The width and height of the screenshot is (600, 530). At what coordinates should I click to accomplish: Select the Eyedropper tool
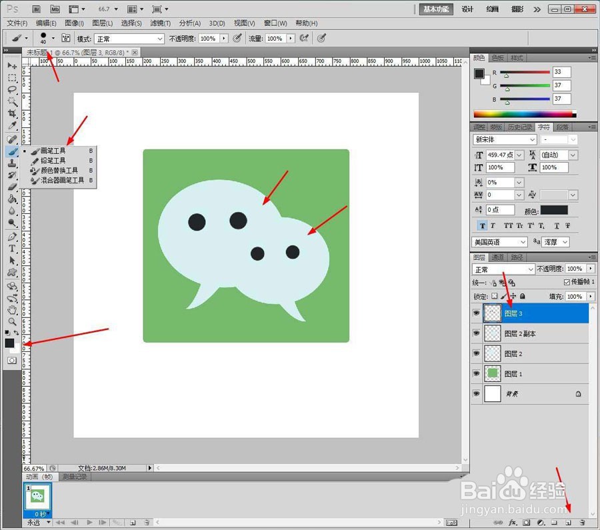[x=12, y=125]
